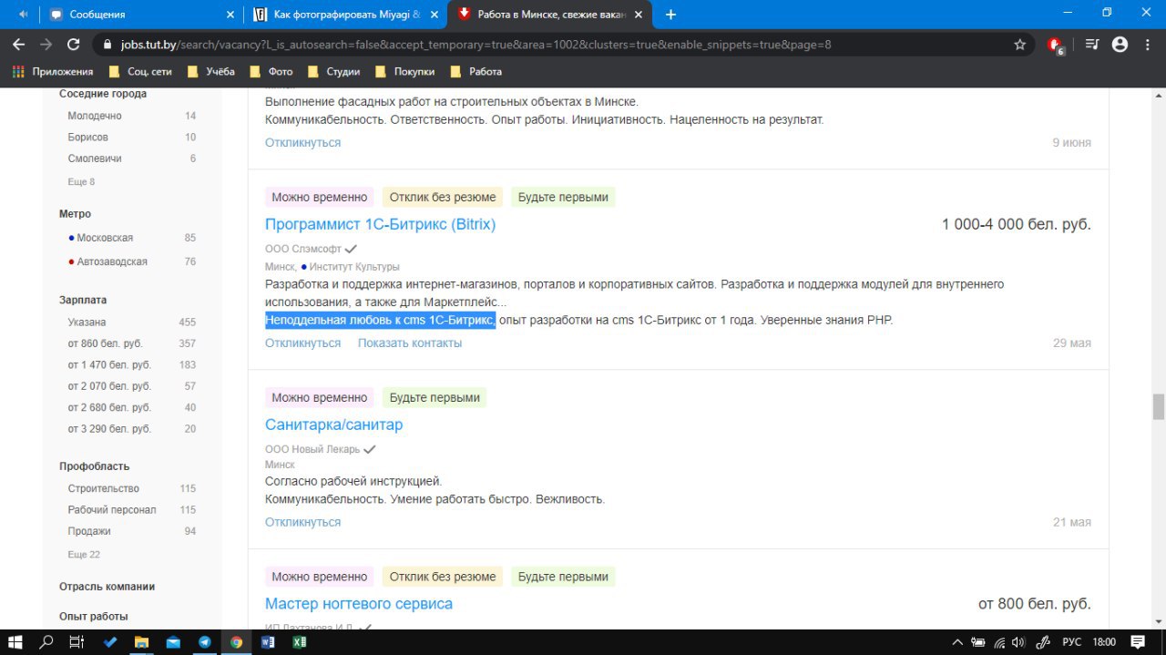Filter by city Смолевичи

point(94,159)
